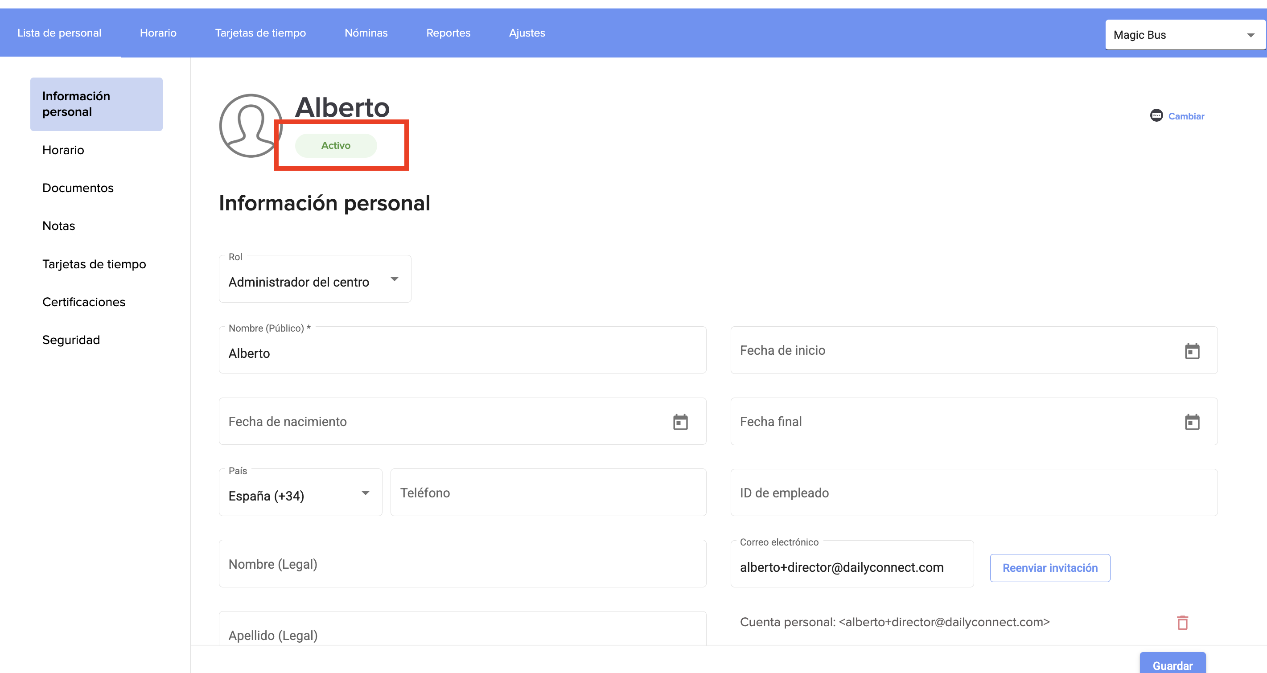1267x673 pixels.
Task: Switch to the Certificaciones sidebar section
Action: (x=84, y=302)
